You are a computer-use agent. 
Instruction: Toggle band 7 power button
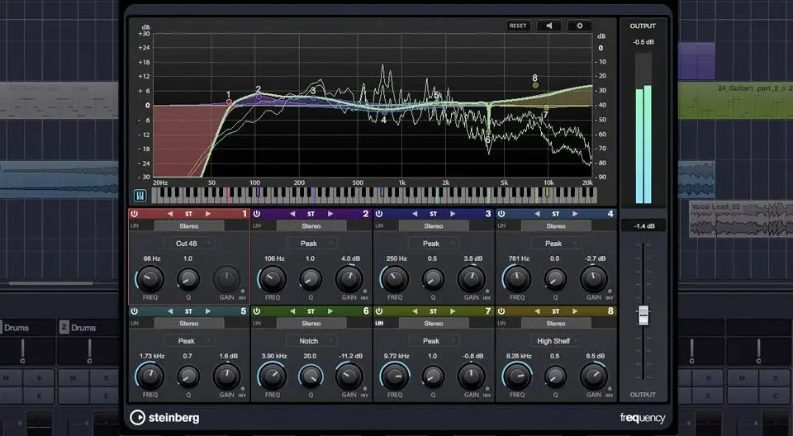[x=379, y=311]
